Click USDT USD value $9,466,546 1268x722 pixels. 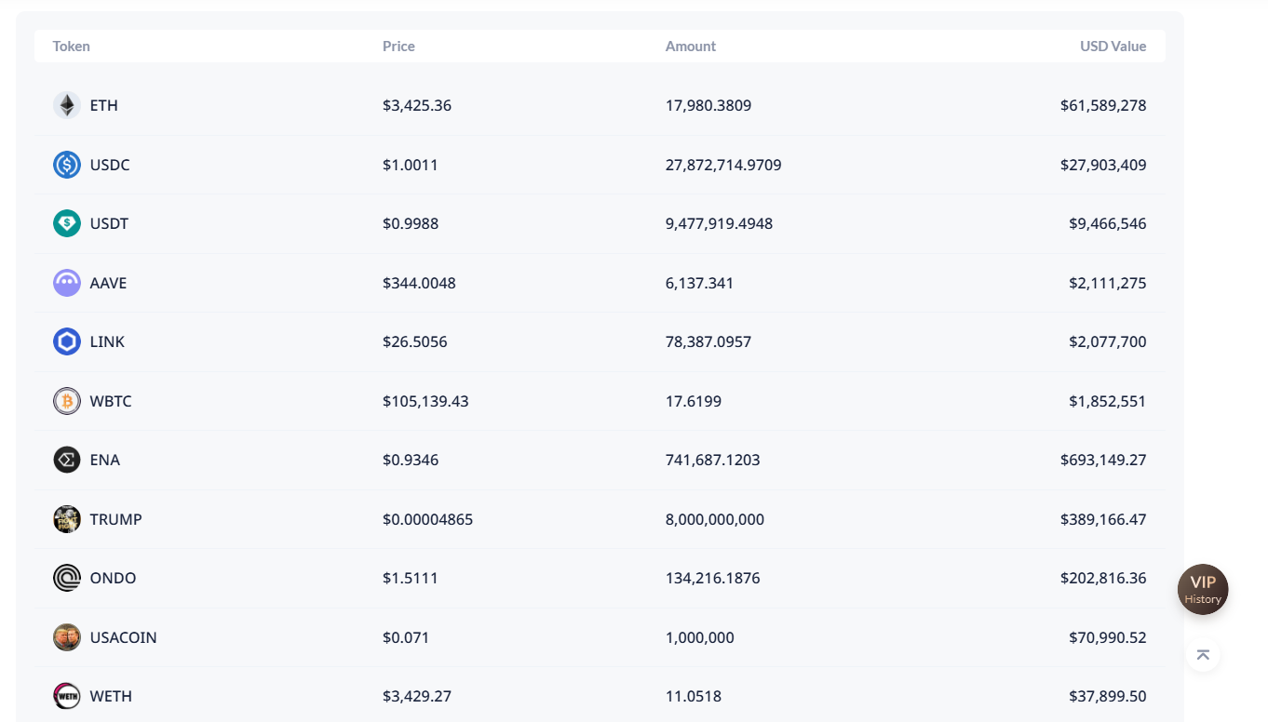[x=1108, y=223]
